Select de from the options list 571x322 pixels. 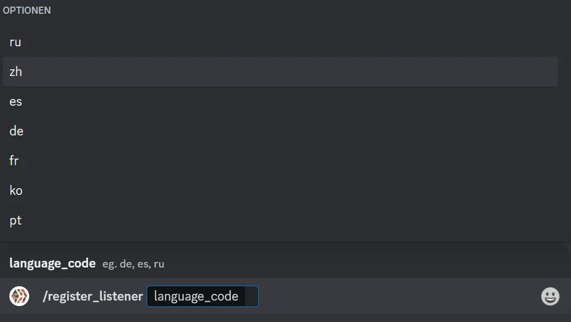(280, 131)
